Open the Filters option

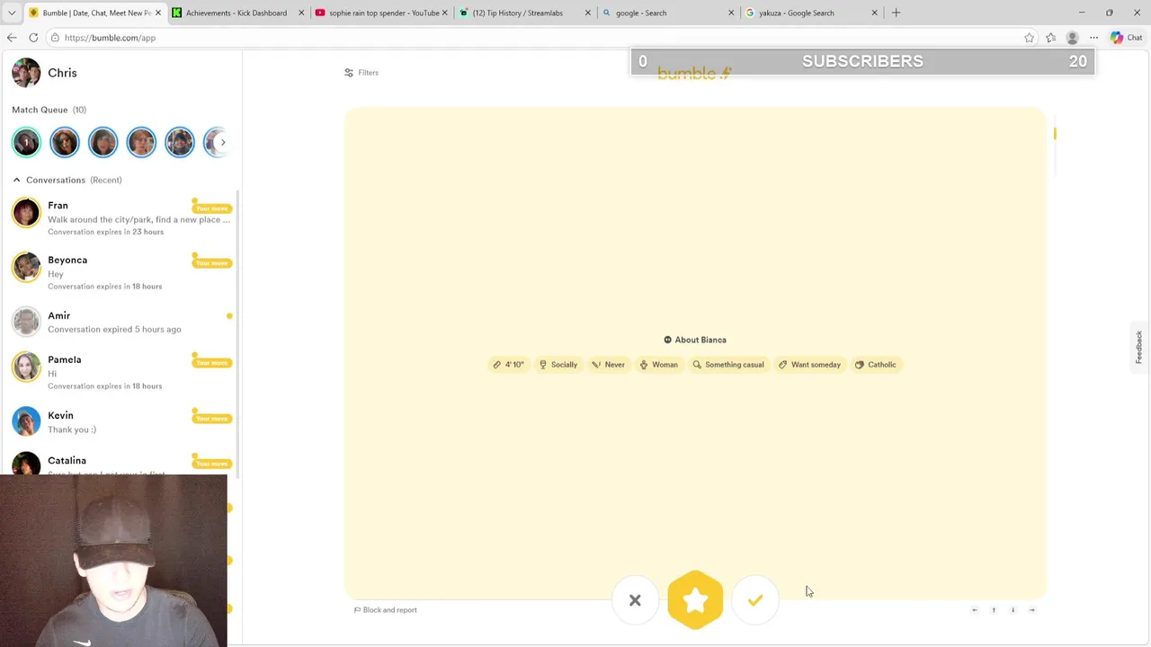click(361, 73)
